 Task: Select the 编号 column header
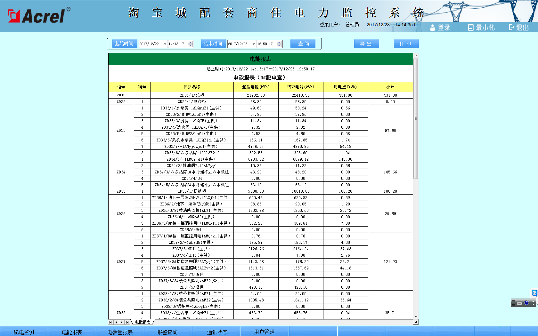pos(142,87)
